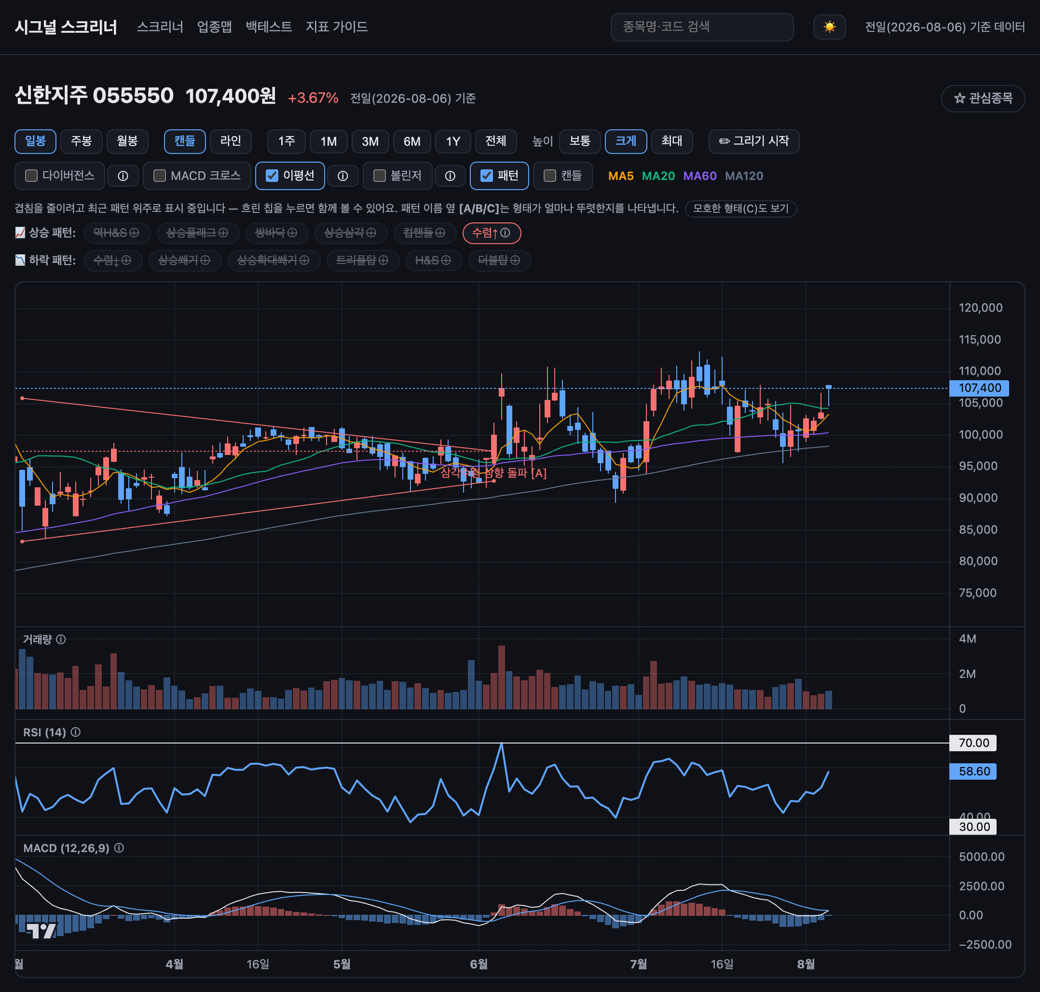Open the 스크리너 nav item
The width and height of the screenshot is (1040, 992).
[160, 27]
